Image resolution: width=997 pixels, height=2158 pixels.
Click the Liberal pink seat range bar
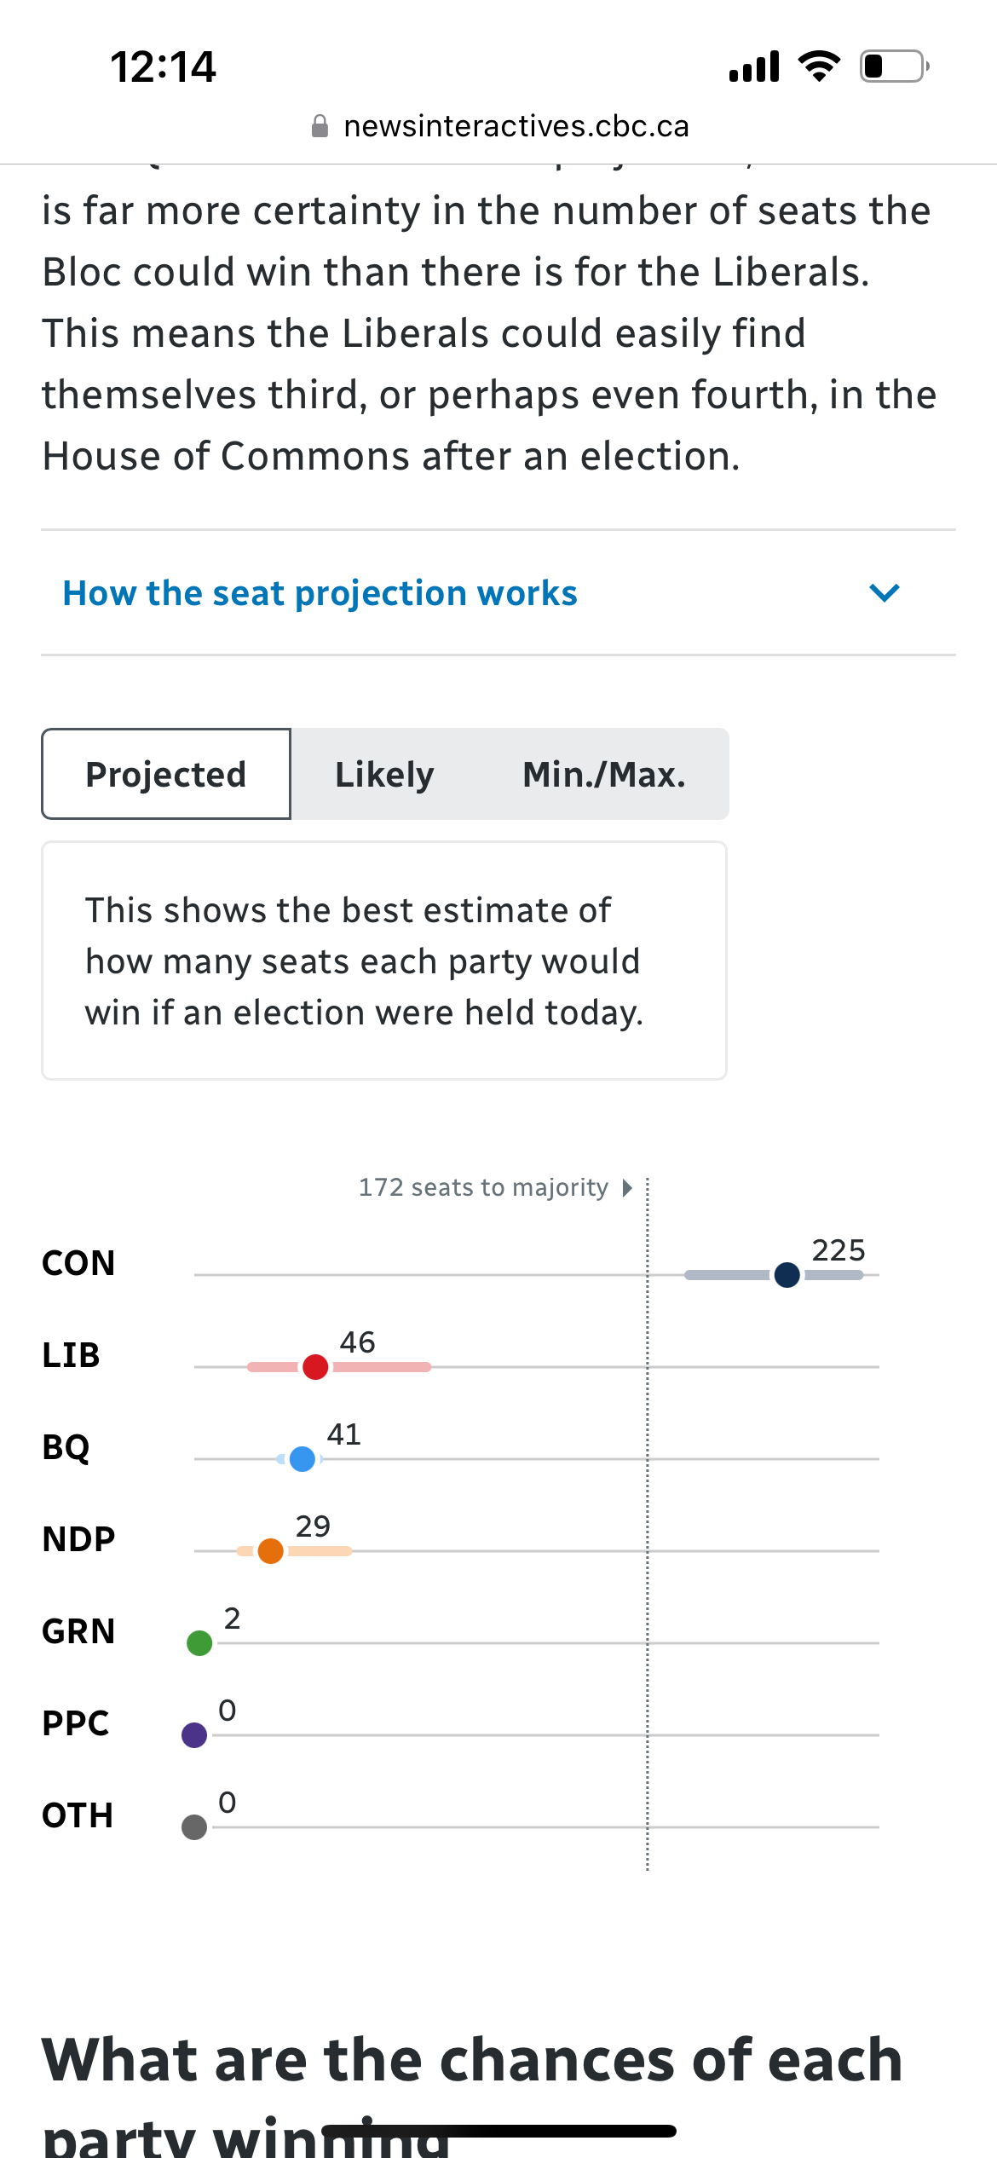(383, 1367)
